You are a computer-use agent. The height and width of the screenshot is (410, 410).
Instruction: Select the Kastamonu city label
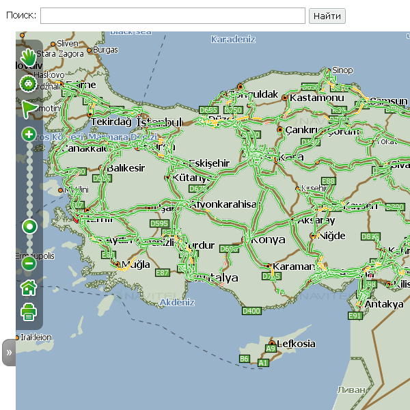point(316,98)
